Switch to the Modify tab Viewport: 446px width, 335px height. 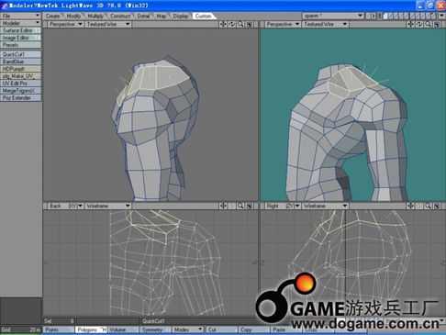point(73,16)
